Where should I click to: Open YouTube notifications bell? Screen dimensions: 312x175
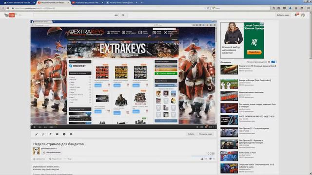(x=296, y=15)
